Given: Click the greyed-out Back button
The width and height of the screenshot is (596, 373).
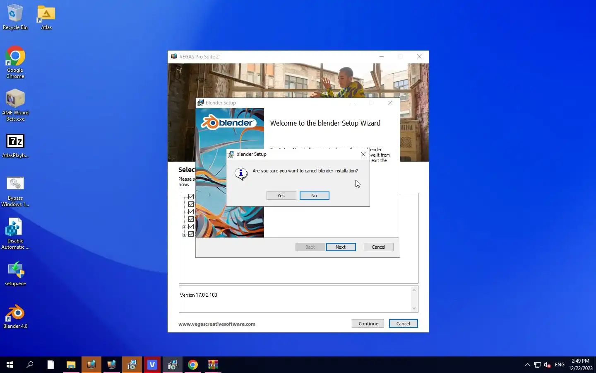Looking at the screenshot, I should click(310, 247).
